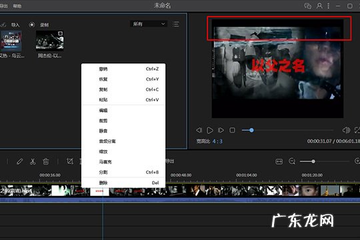Screen dimensions: 360x240
Task: Click the three-dots more options icon
Action: pos(328,6)
